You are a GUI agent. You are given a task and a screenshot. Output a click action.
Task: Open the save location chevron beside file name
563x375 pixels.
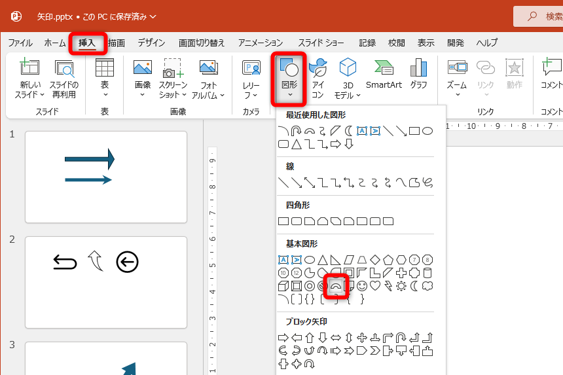pos(153,17)
